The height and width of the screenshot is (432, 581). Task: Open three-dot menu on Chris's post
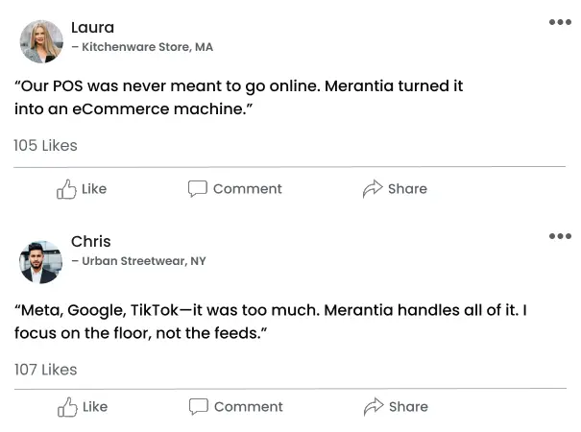pos(560,236)
